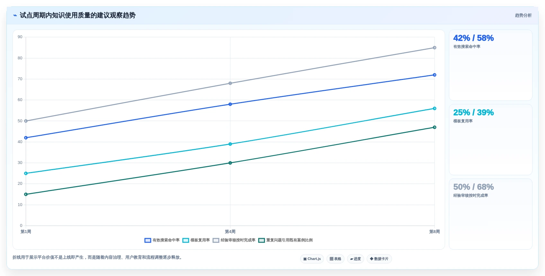
Task: Click the 50% / 68% 经验审核按时完成率 card
Action: click(x=491, y=214)
